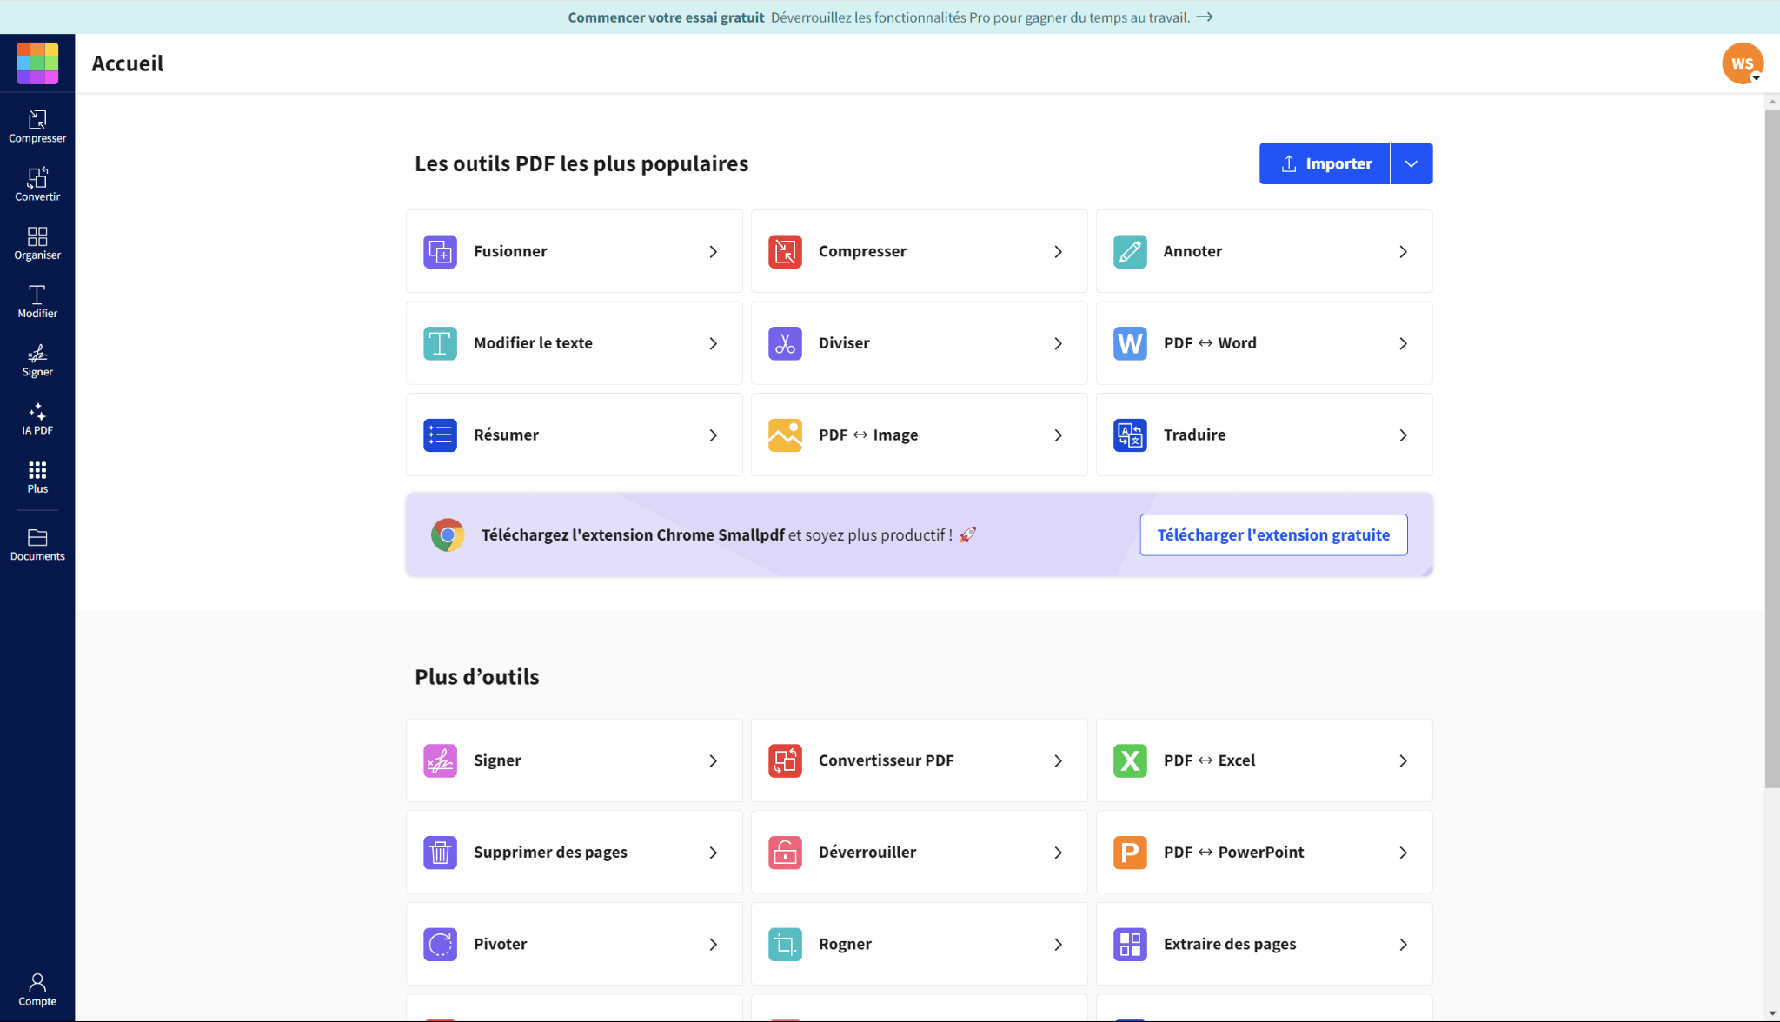
Task: Open the Compte profile icon
Action: click(x=37, y=989)
